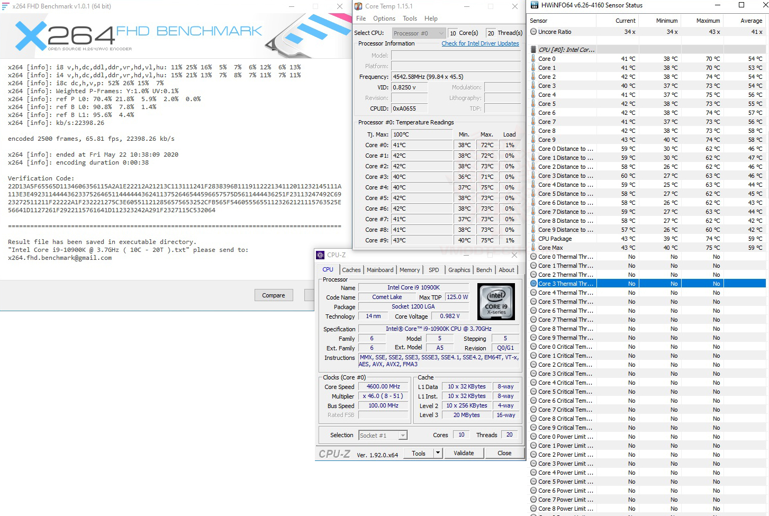Image resolution: width=769 pixels, height=516 pixels.
Task: Click circle icon of 'Core 8 Power Limit …' row
Action: pyautogui.click(x=533, y=509)
